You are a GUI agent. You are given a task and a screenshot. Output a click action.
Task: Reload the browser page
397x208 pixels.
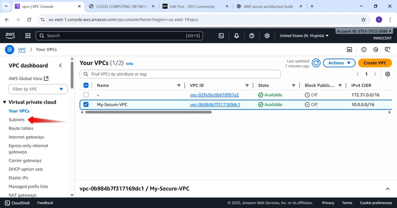click(x=29, y=19)
